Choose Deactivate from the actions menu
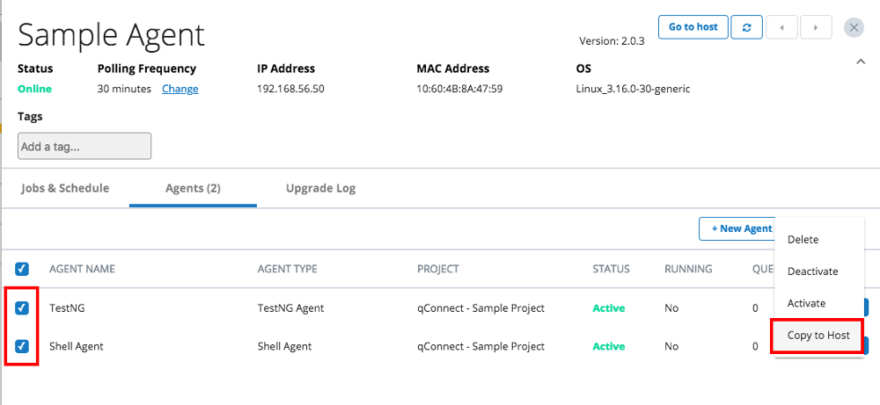This screenshot has width=880, height=405. (x=812, y=271)
